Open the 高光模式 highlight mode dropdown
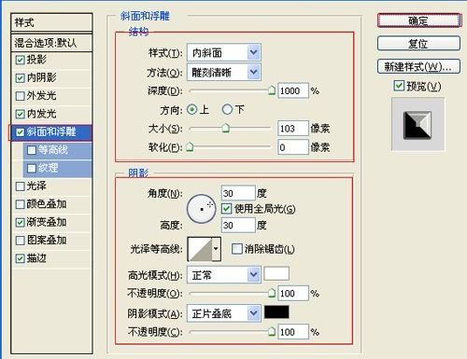 pyautogui.click(x=224, y=275)
